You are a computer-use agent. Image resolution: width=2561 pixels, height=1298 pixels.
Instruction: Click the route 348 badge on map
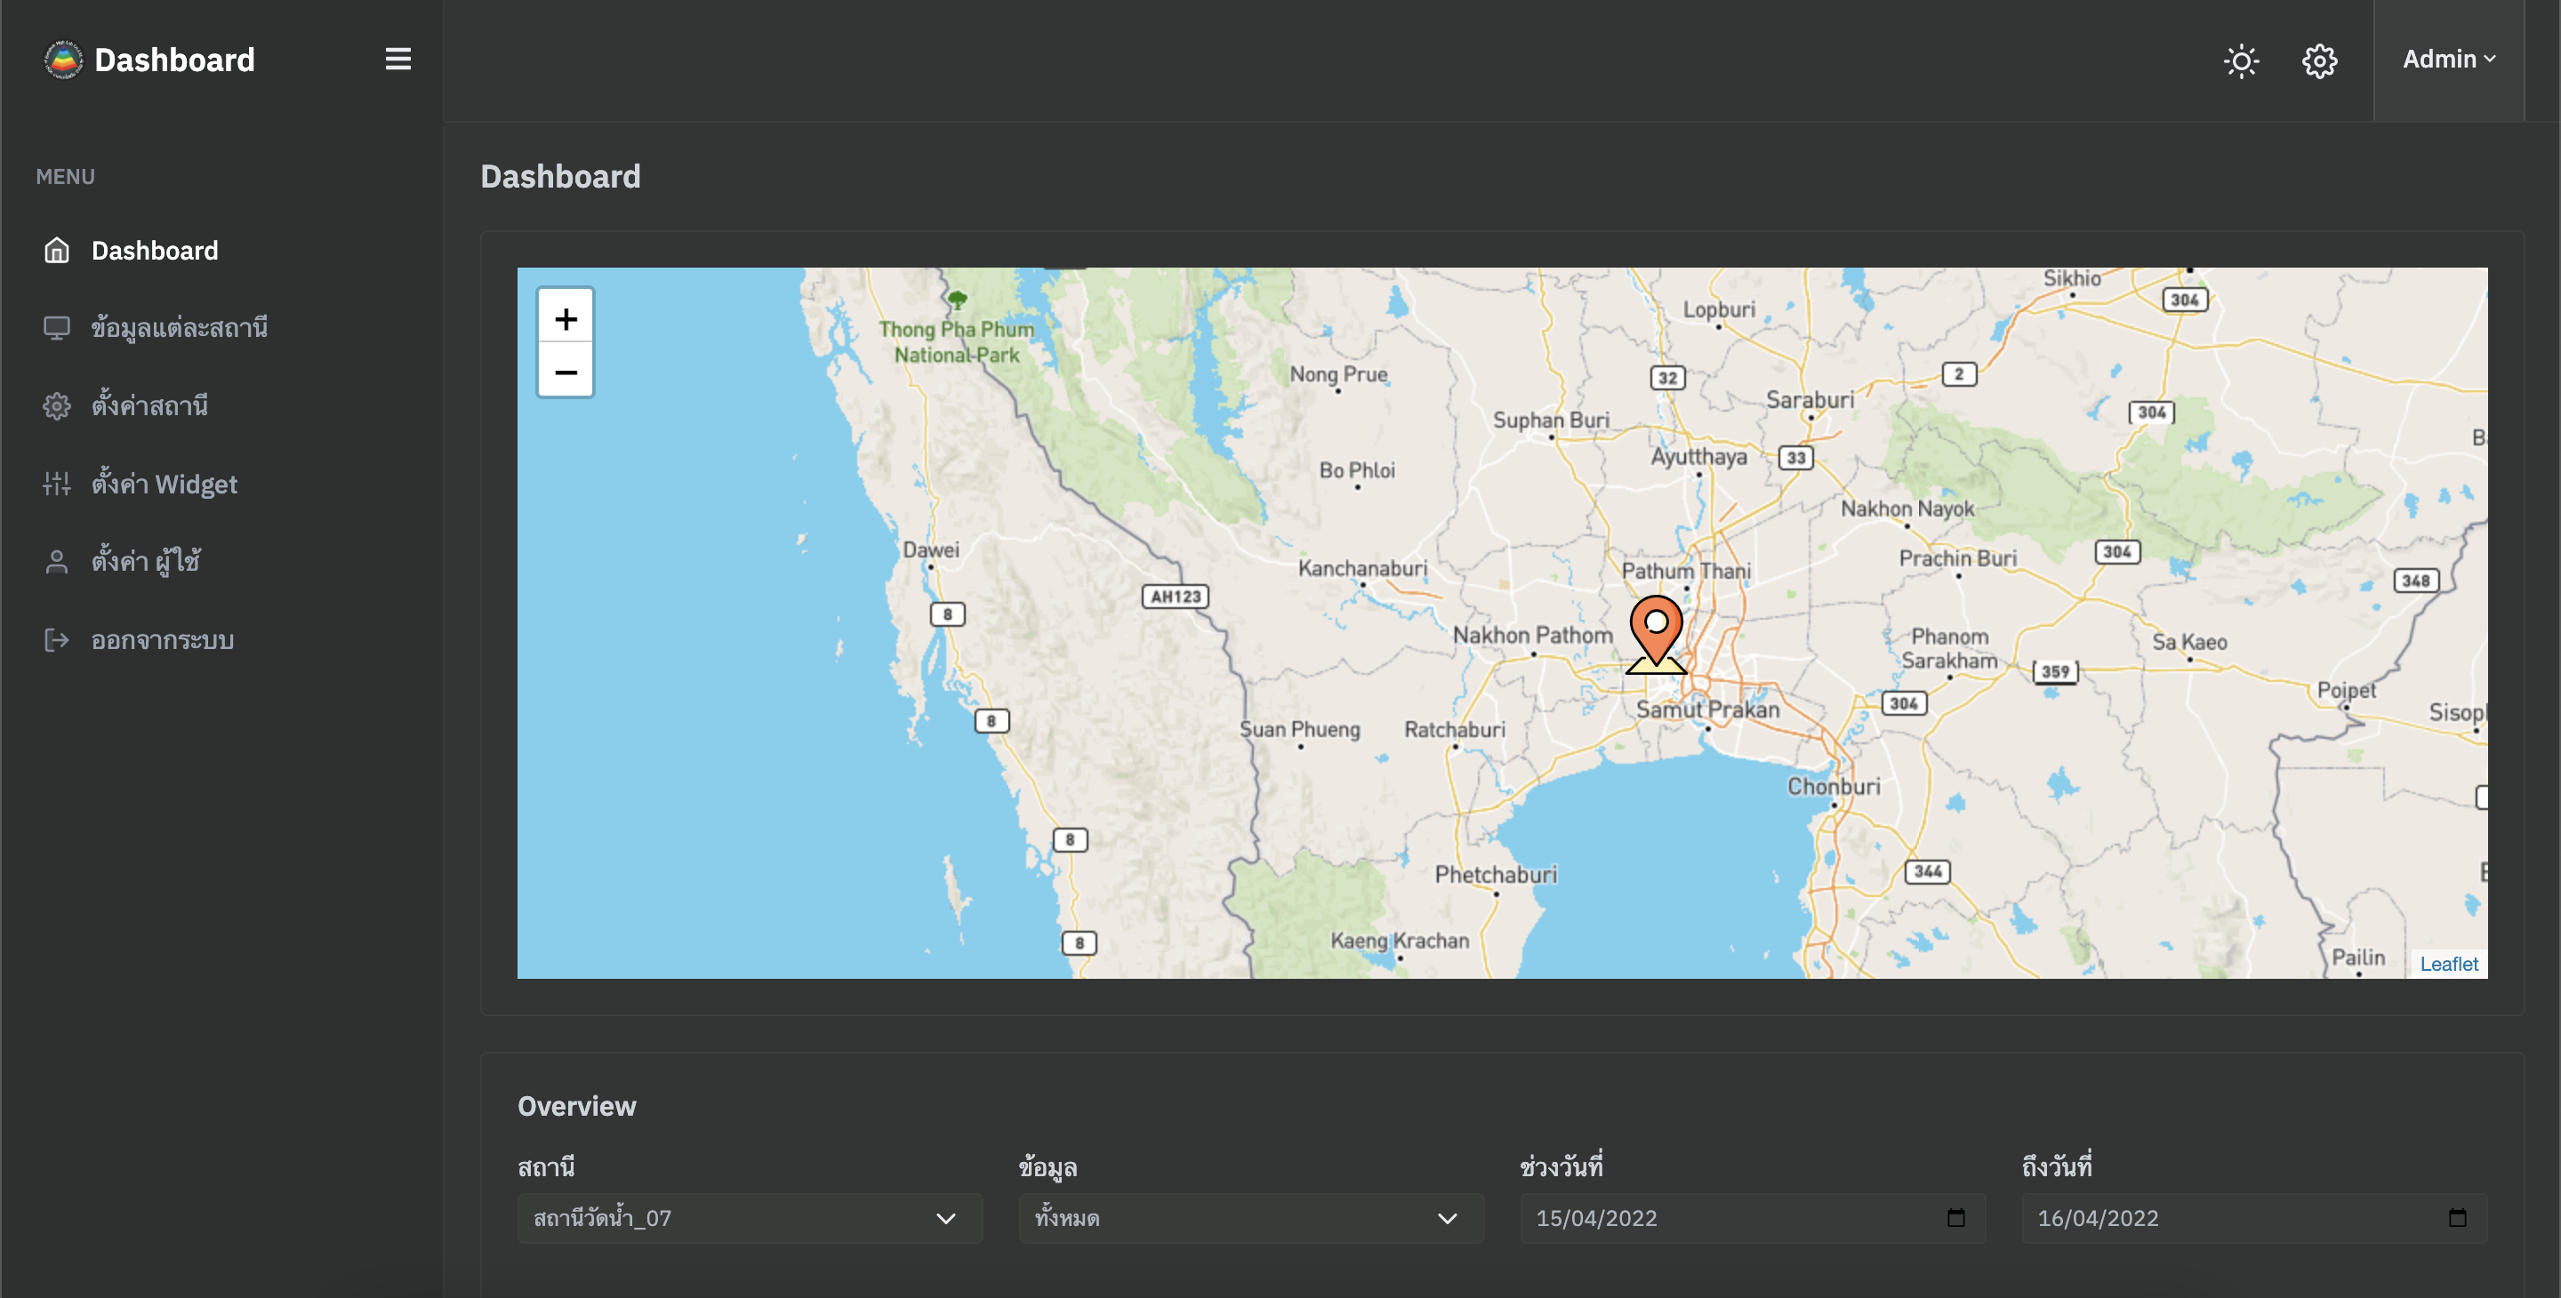coord(2416,581)
